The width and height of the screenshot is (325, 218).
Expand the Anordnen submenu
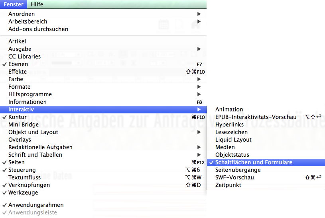tap(22, 14)
